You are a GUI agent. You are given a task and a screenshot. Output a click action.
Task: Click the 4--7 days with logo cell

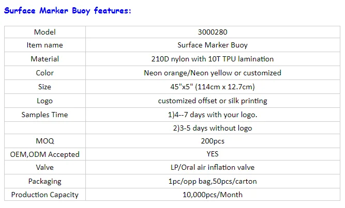coord(212,114)
